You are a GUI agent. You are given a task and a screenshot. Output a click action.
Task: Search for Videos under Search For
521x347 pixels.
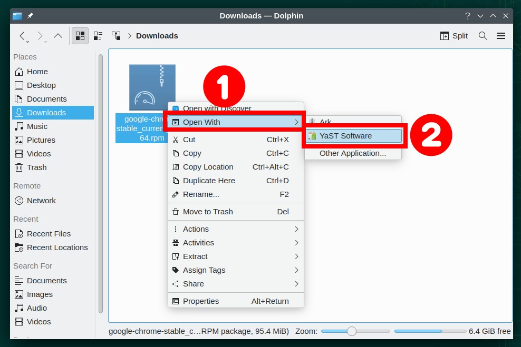click(x=53, y=322)
